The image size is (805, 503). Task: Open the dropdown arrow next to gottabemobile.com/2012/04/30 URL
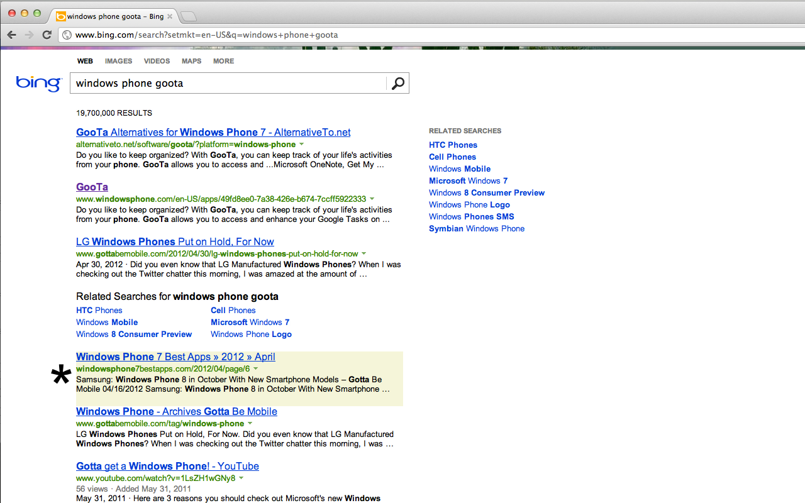[x=364, y=254]
